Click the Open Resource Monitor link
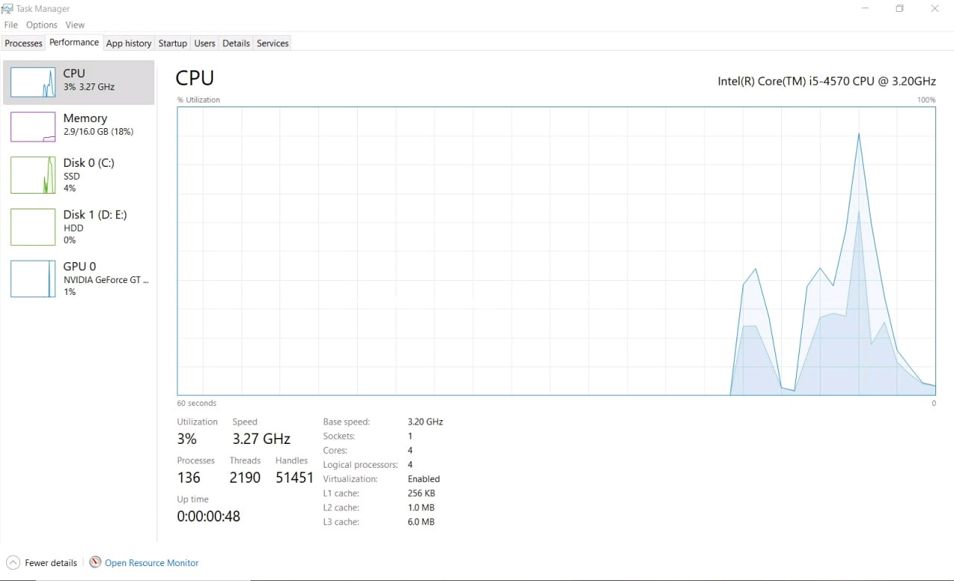Image resolution: width=954 pixels, height=581 pixels. (152, 563)
